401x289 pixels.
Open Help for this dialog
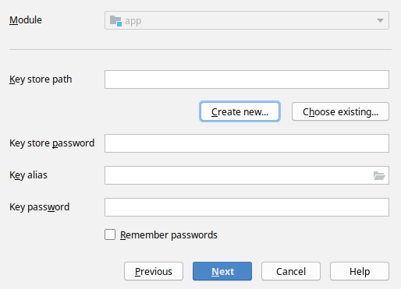[x=360, y=271]
